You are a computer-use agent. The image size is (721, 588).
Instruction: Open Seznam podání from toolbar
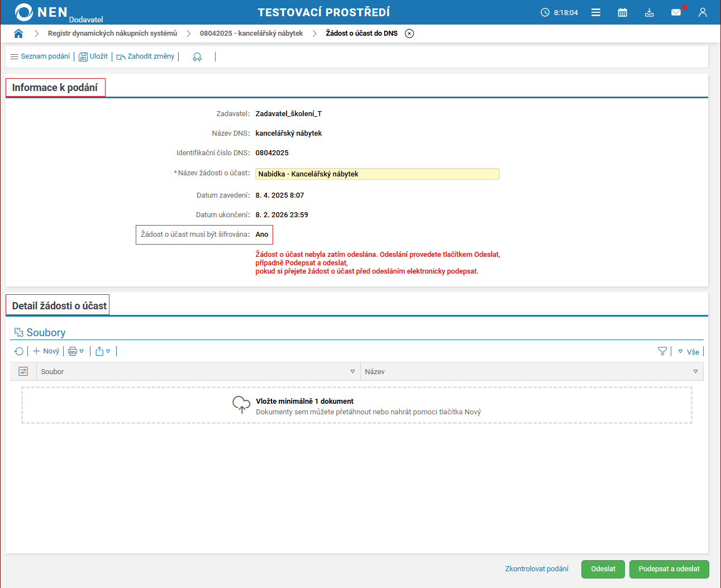(40, 56)
